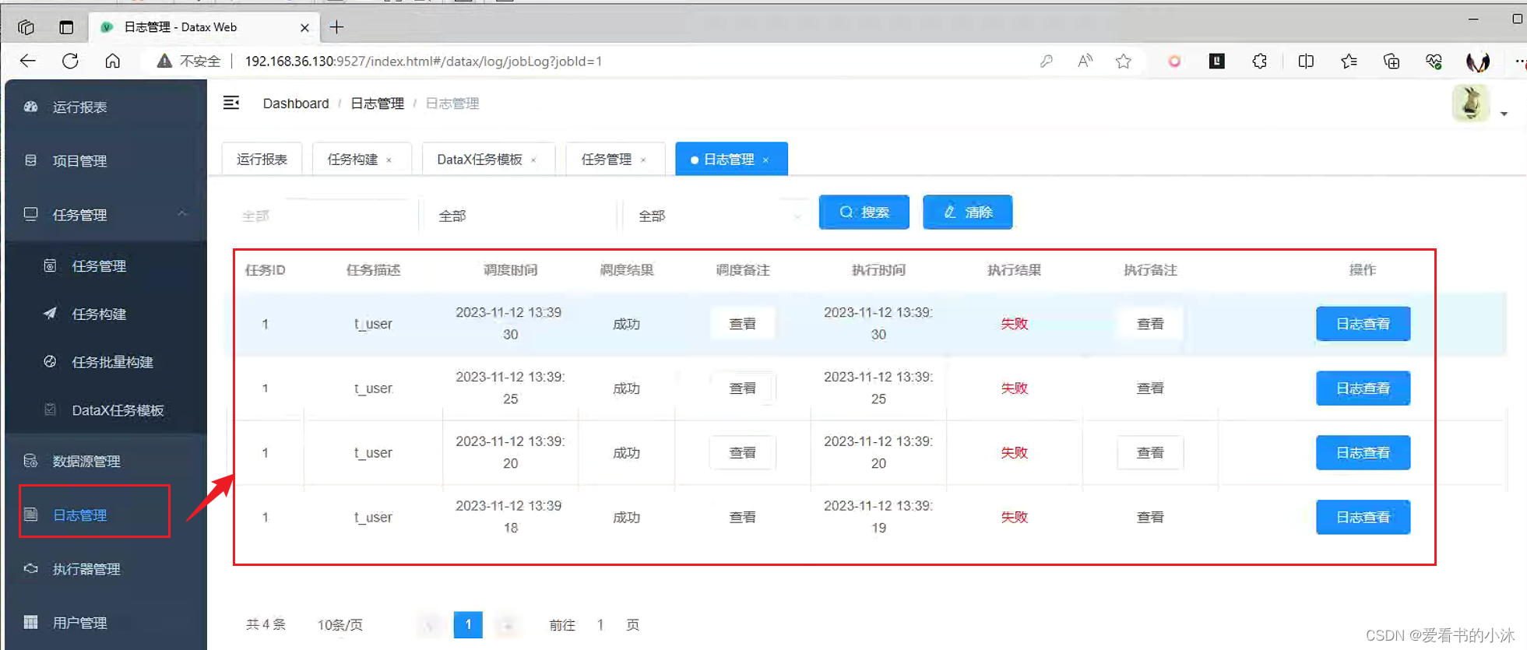Open browser extensions puzzle icon
This screenshot has height=650, width=1527.
click(x=1259, y=61)
